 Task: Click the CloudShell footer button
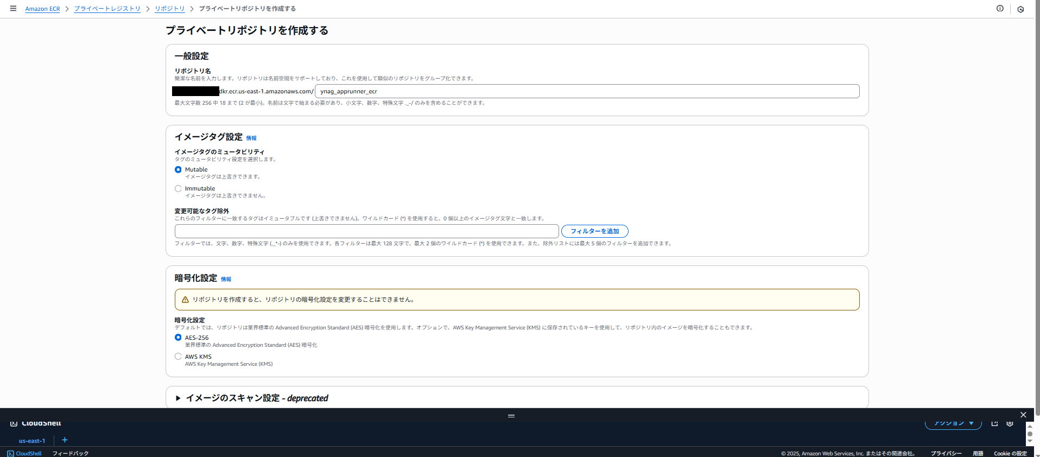click(x=24, y=453)
